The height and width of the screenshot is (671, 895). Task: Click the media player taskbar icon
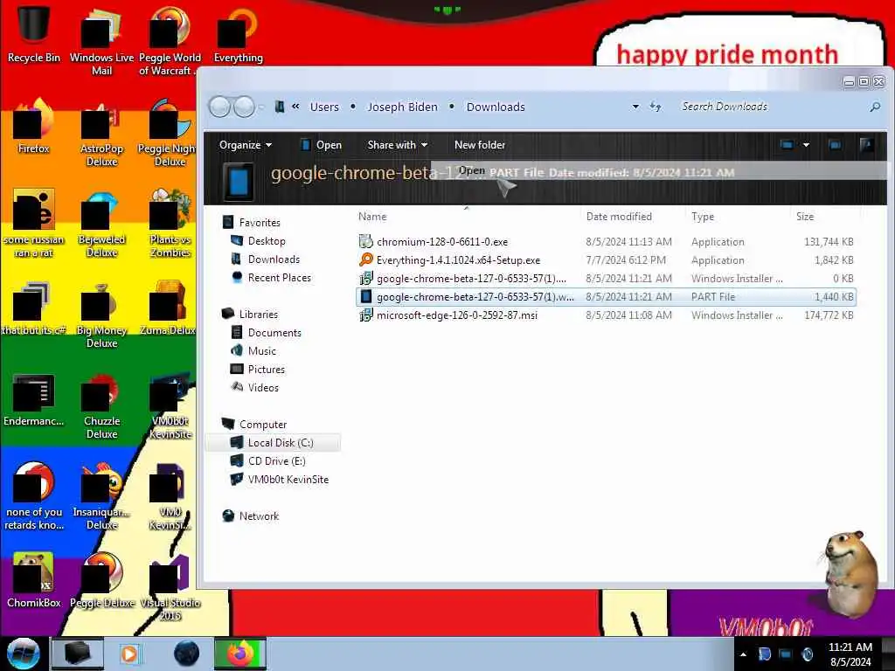pyautogui.click(x=130, y=654)
